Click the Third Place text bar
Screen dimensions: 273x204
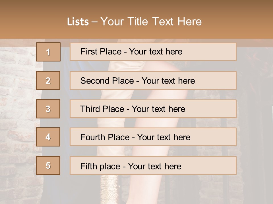click(x=153, y=109)
